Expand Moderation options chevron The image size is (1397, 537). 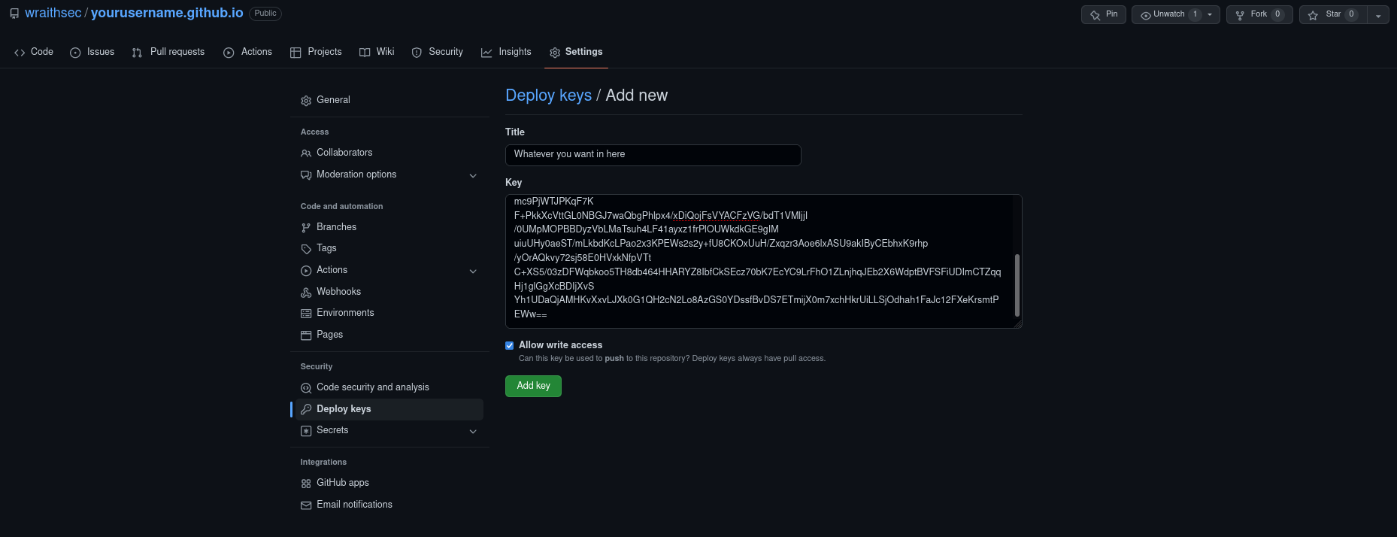(473, 176)
